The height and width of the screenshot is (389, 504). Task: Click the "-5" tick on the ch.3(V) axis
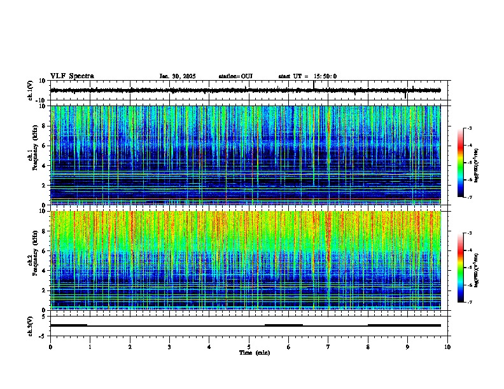point(43,336)
